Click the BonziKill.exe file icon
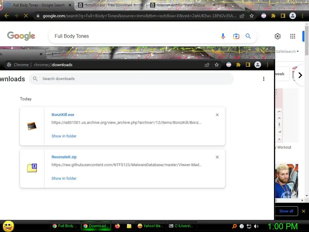 point(32,126)
